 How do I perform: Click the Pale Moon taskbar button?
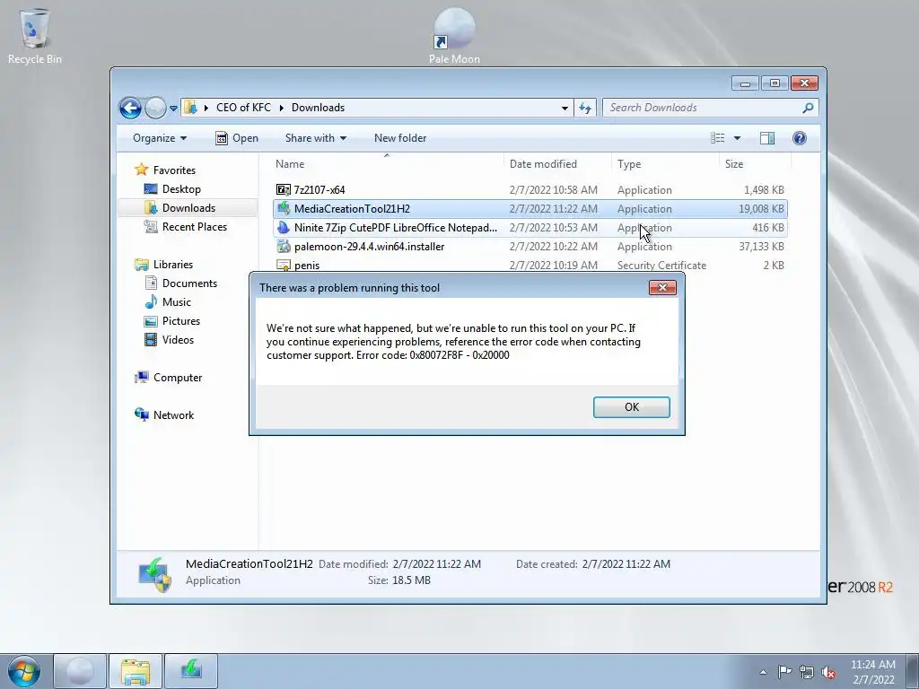coord(80,671)
